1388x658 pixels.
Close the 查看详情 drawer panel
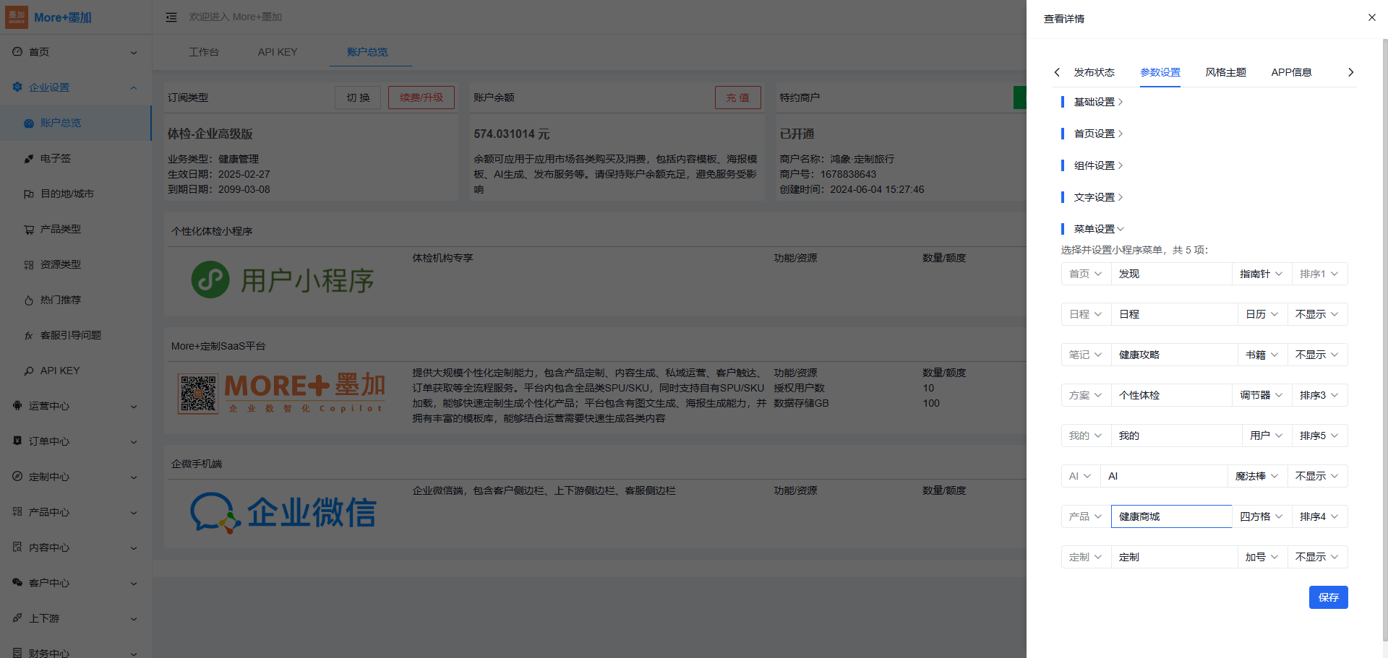tap(1371, 17)
